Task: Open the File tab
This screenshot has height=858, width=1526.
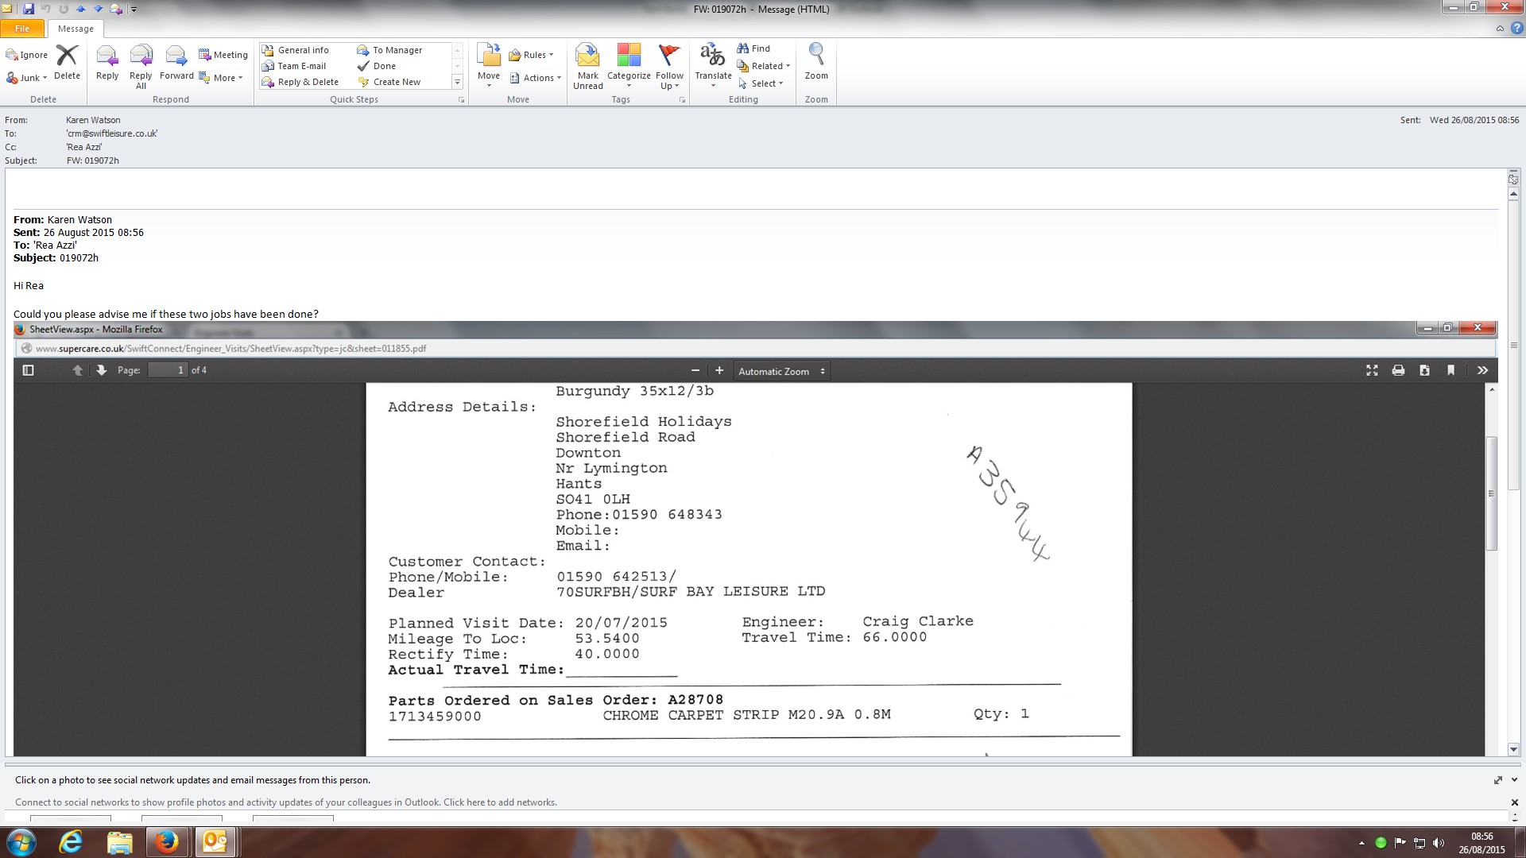Action: click(22, 29)
